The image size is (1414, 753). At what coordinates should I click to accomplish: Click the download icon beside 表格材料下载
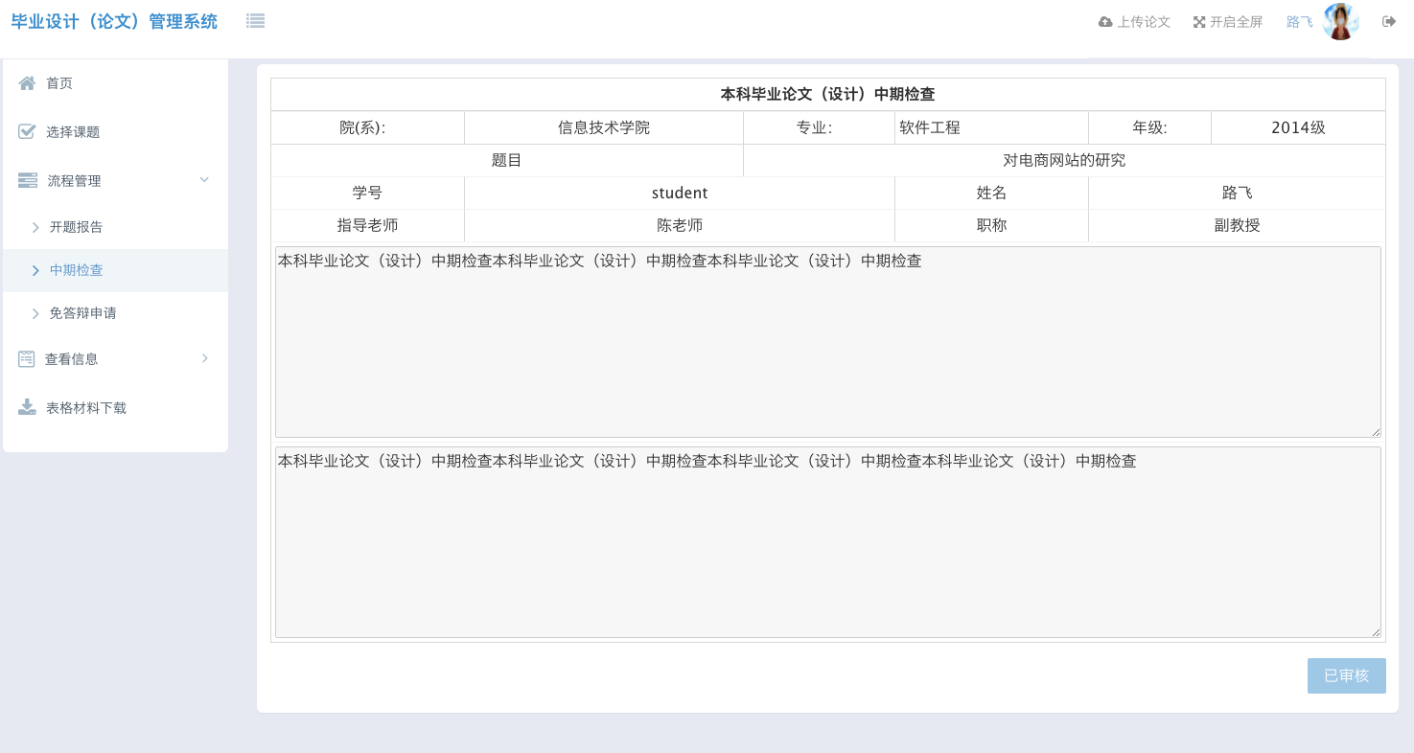(27, 406)
